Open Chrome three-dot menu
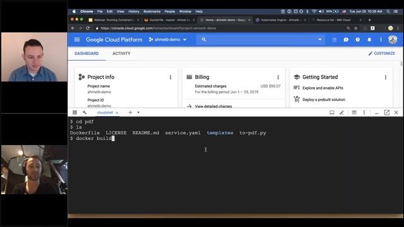This screenshot has height=227, width=404. click(398, 28)
